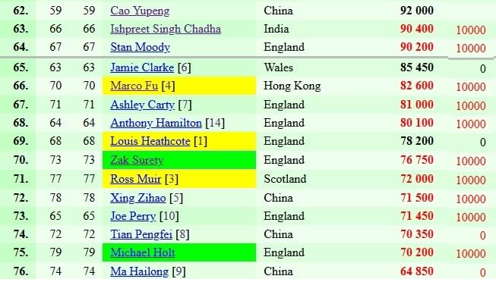Screen dimensions: 496x282
Task: Open Louis Heathcote highlighted link
Action: 150,142
